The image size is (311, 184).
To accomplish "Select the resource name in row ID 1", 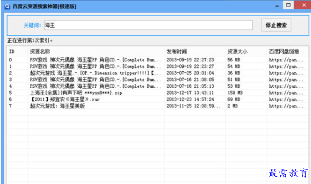I will coord(95,67).
